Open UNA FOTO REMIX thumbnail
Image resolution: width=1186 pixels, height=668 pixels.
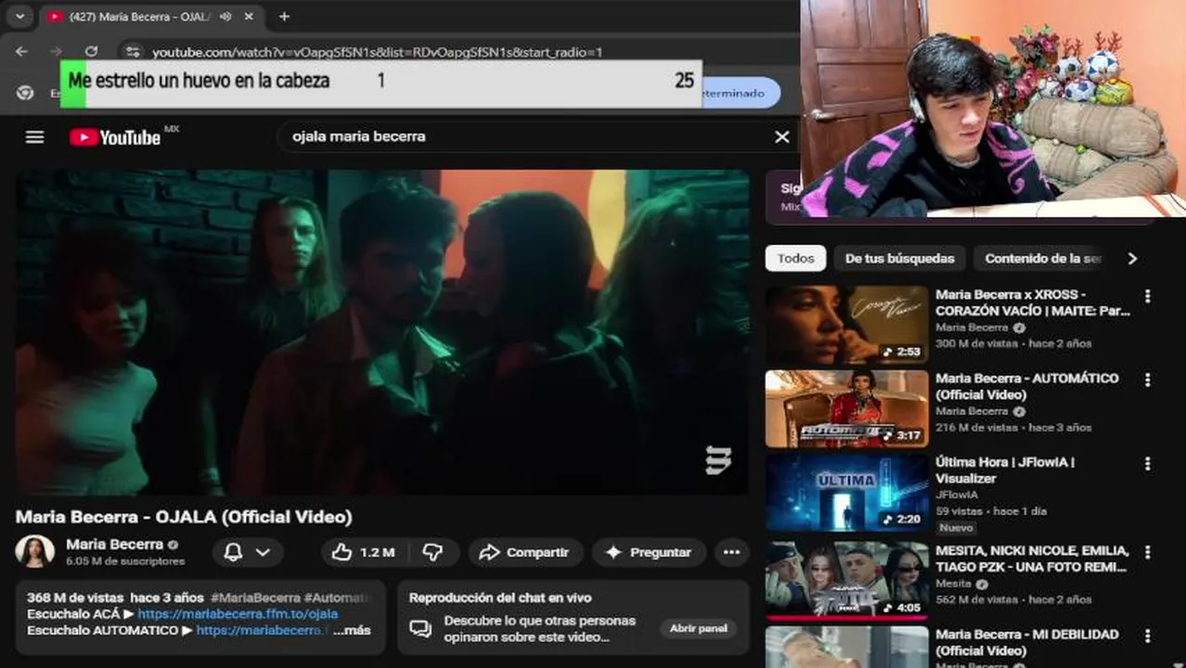pyautogui.click(x=846, y=581)
